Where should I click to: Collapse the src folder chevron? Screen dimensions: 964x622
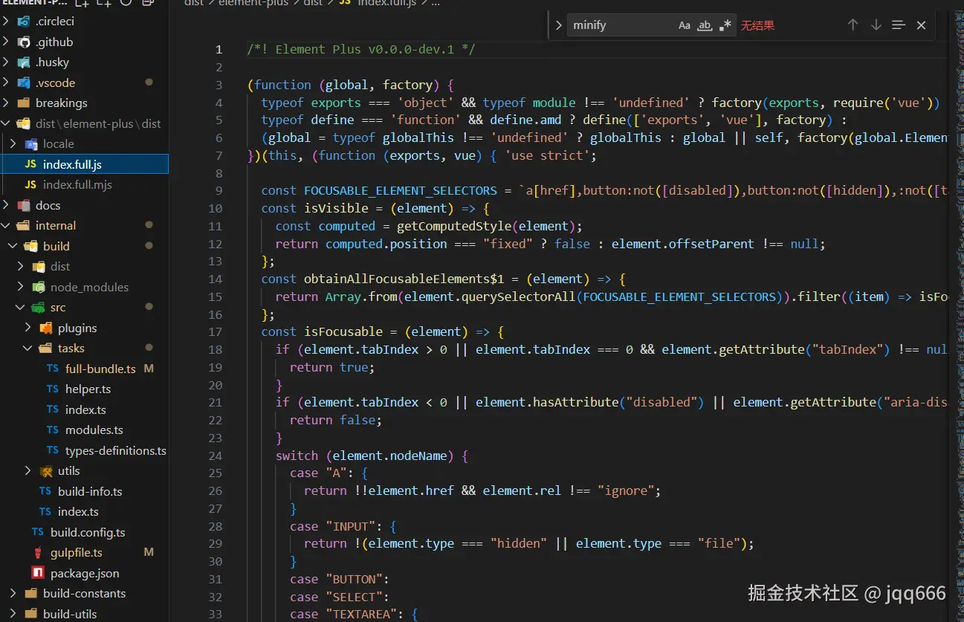20,308
